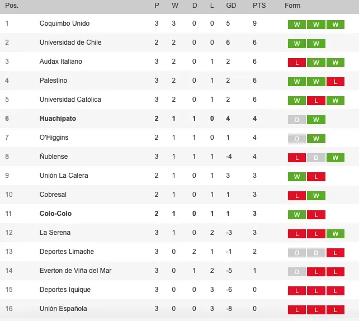359x321 pixels.
Task: Click Palestino's red loss form badge
Action: tap(335, 81)
